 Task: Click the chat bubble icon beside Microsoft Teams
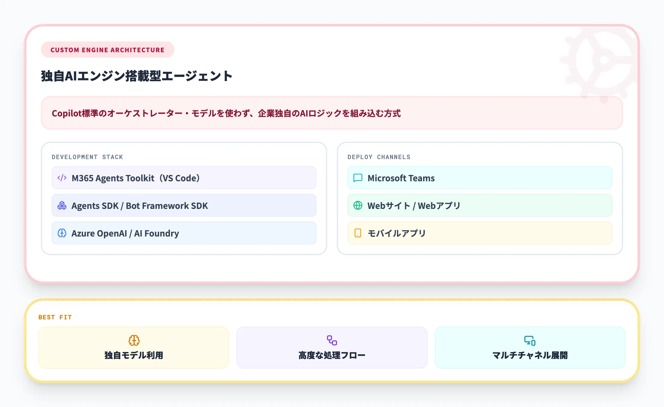coord(358,178)
